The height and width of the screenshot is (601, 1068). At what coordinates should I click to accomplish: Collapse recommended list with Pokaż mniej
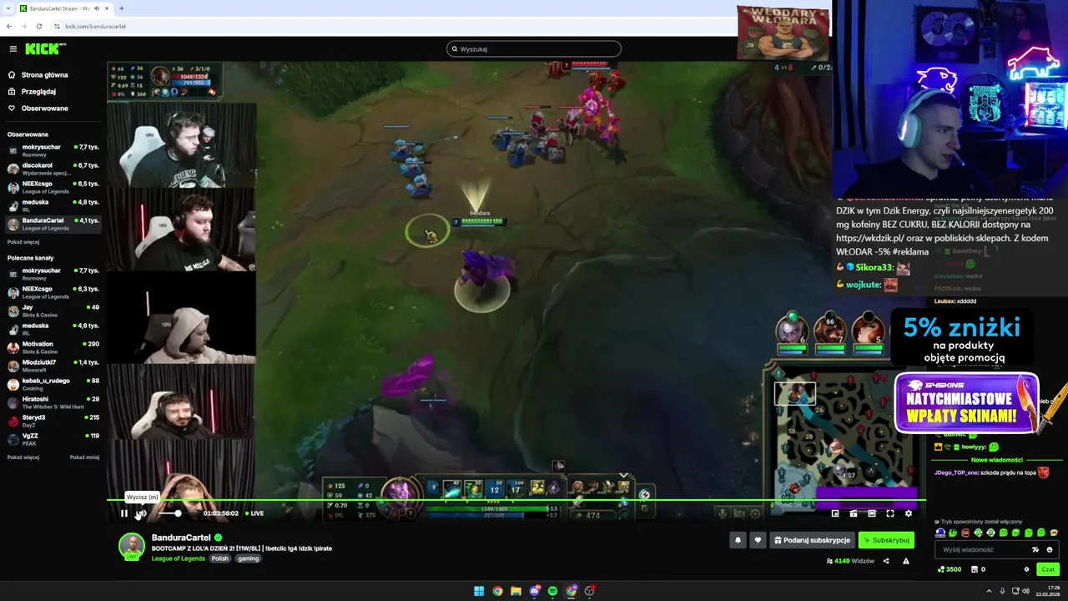pyautogui.click(x=84, y=457)
